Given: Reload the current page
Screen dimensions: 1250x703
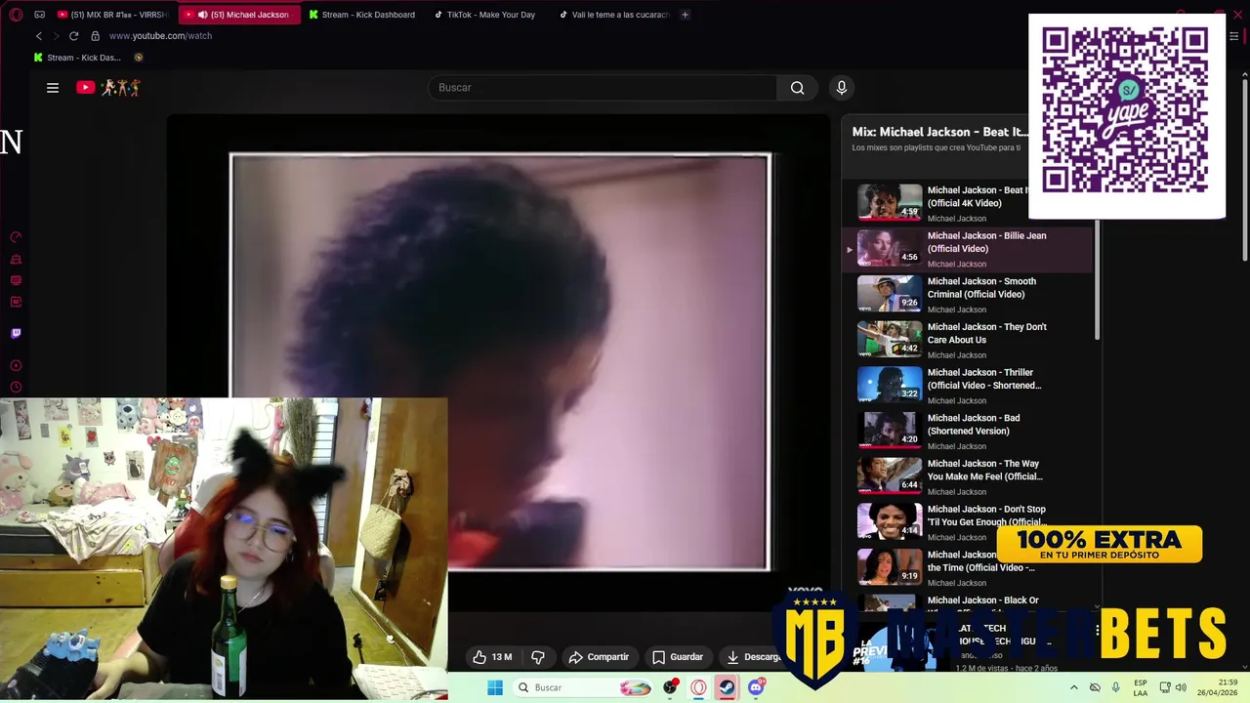Looking at the screenshot, I should pos(73,36).
